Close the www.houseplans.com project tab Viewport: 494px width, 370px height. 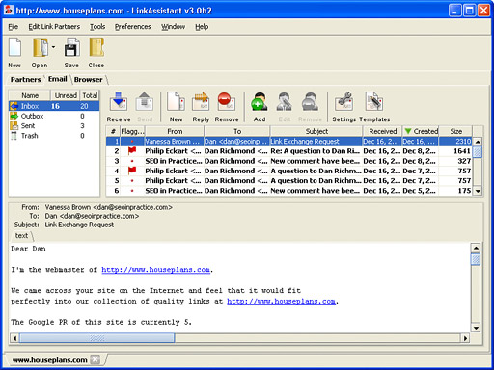(96, 360)
